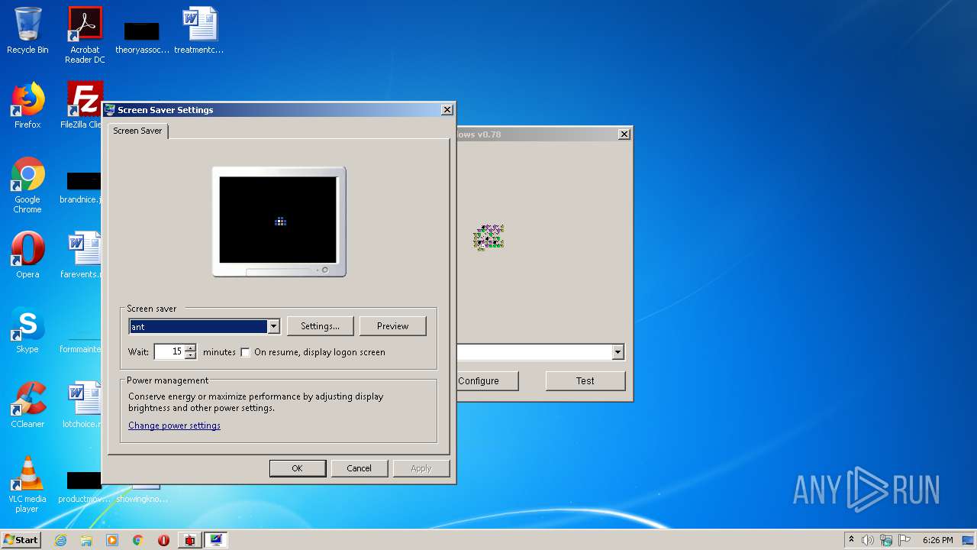Switch to the red screensaver app taskbar button
This screenshot has height=550, width=977.
[189, 540]
